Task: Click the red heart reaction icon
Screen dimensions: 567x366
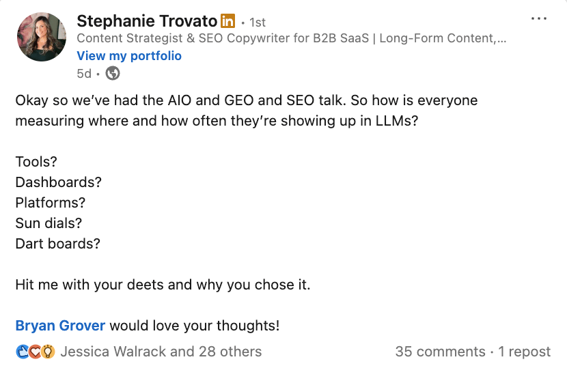Action: pyautogui.click(x=35, y=352)
